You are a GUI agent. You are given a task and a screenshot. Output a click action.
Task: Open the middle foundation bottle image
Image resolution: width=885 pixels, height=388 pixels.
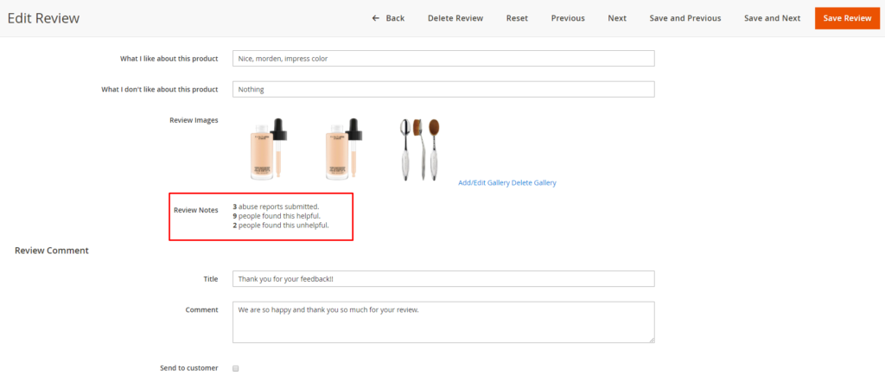tap(343, 149)
